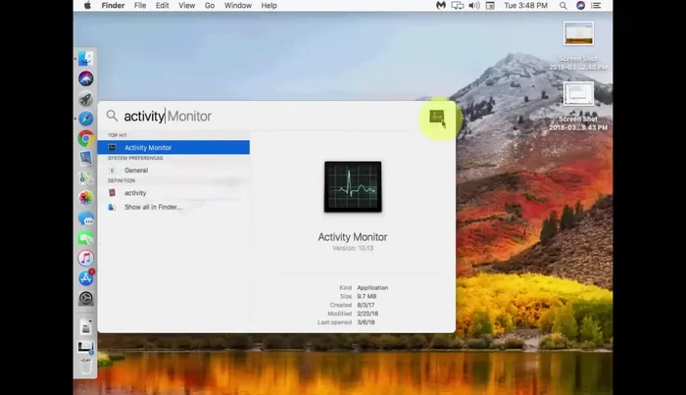This screenshot has height=395, width=686.
Task: Choose 'Show all in Finder...' option
Action: [x=153, y=207]
